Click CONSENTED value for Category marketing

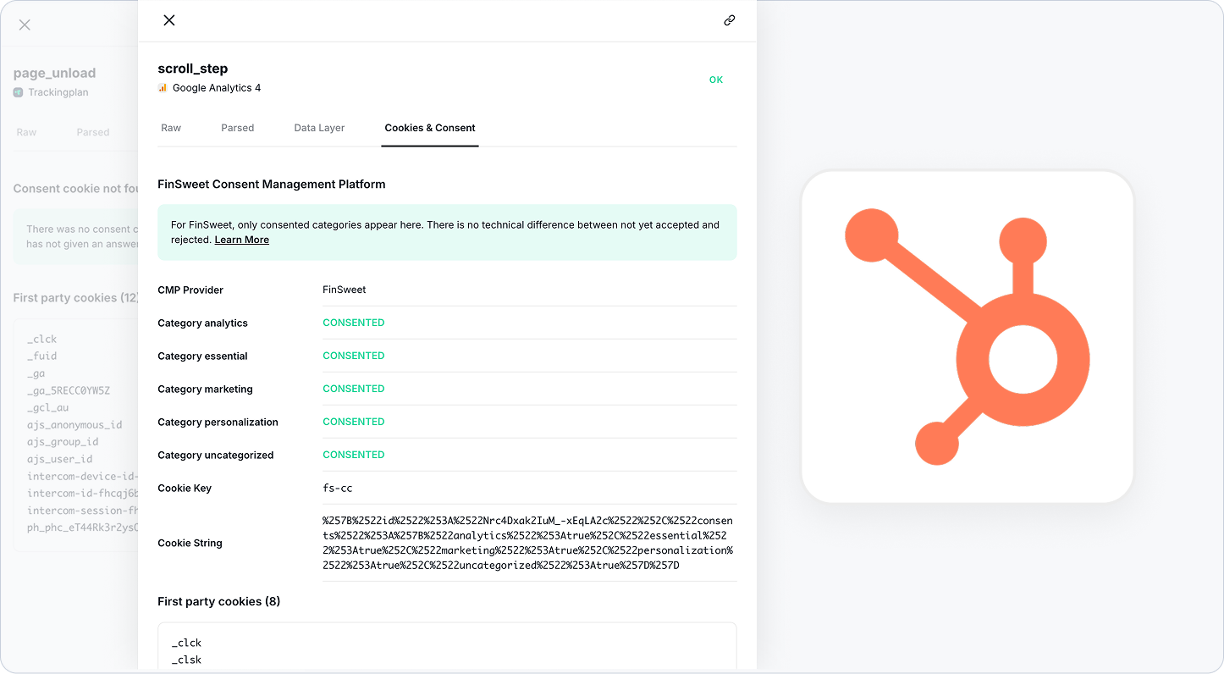pyautogui.click(x=354, y=389)
